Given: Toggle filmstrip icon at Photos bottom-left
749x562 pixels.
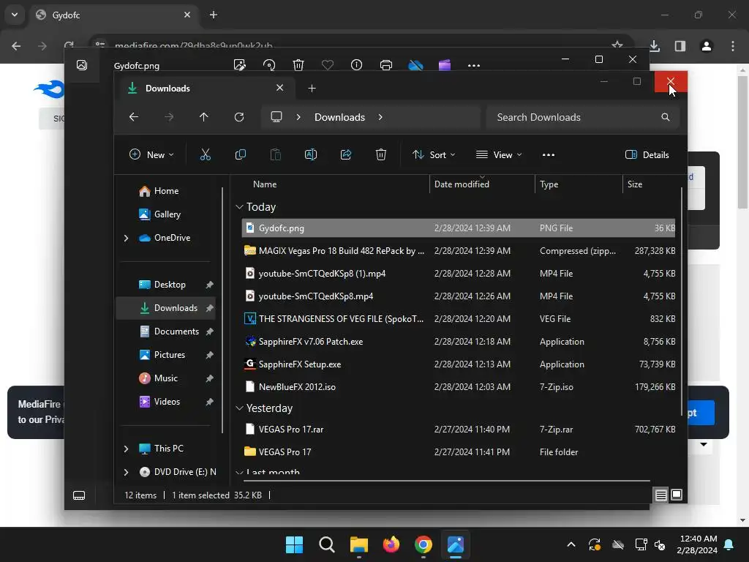Looking at the screenshot, I should tap(79, 495).
